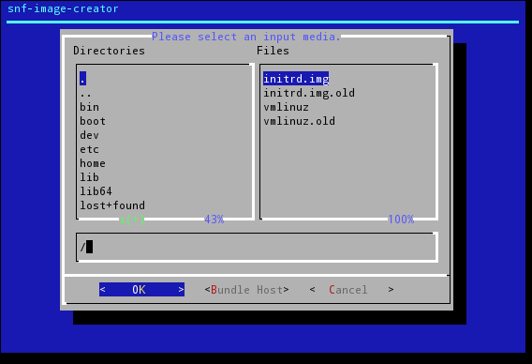Go up via the '..' directory
Image resolution: width=532 pixels, height=364 pixels.
pos(86,93)
